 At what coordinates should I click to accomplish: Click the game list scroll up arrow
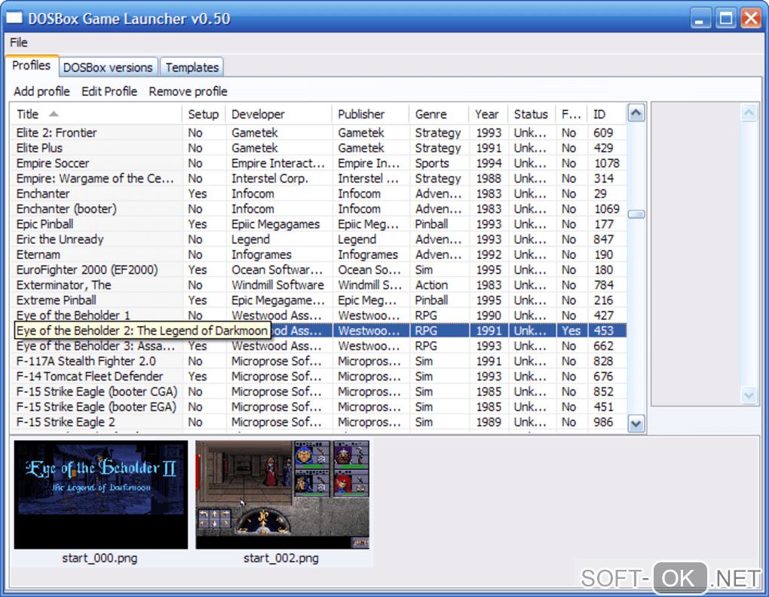[x=636, y=113]
